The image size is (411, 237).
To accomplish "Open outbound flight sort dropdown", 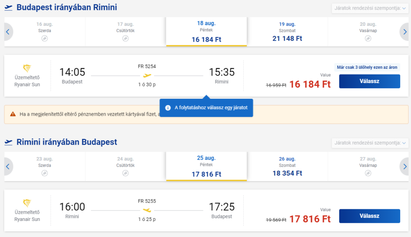I will [x=370, y=8].
